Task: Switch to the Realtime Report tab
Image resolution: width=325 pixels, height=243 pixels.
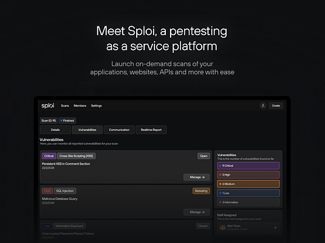Action: 151,130
